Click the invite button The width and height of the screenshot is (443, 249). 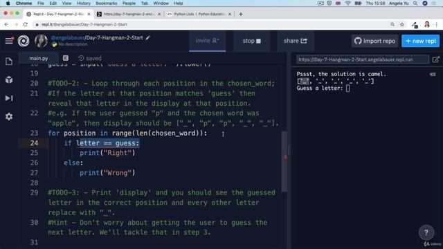point(208,41)
